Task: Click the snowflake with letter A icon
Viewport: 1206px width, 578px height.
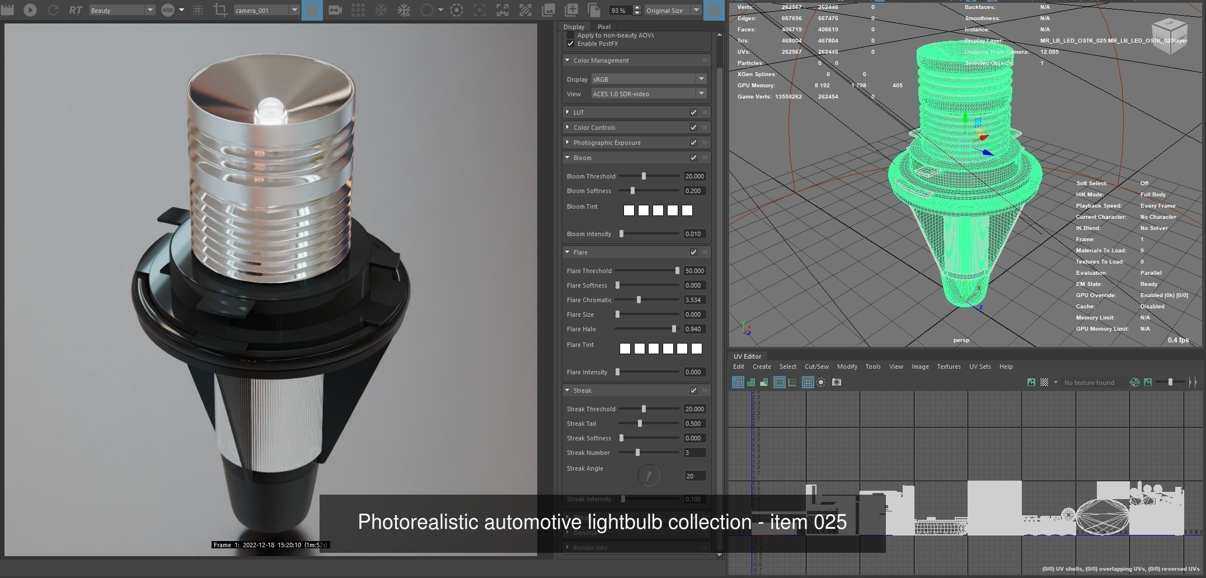Action: tap(404, 10)
